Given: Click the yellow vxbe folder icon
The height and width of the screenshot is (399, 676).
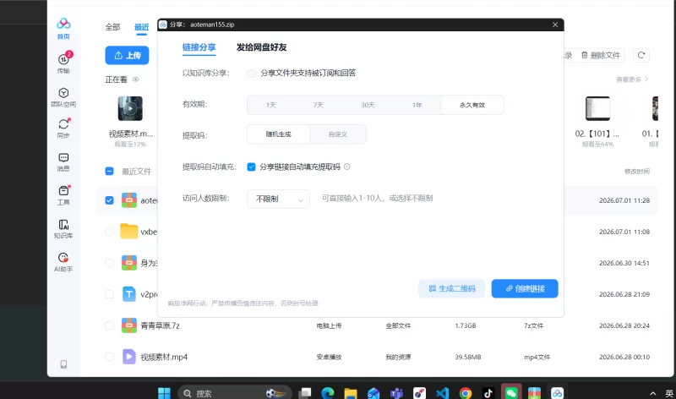Looking at the screenshot, I should 129,232.
